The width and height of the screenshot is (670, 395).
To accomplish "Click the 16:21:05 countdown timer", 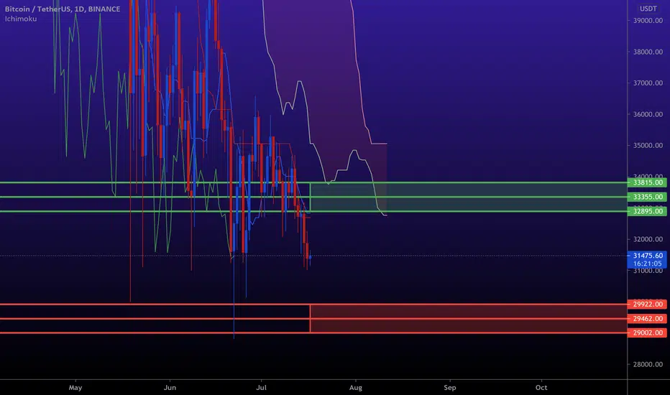I will coord(647,264).
